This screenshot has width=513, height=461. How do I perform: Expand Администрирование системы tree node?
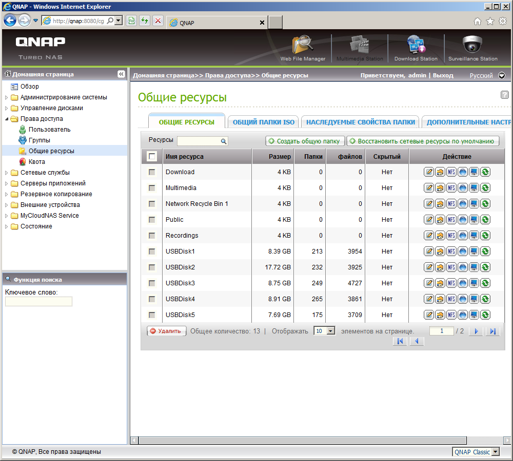6,97
